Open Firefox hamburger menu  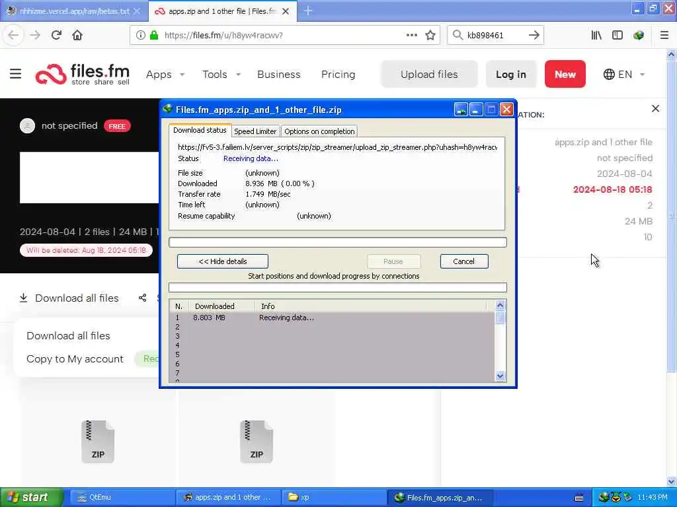pos(664,35)
